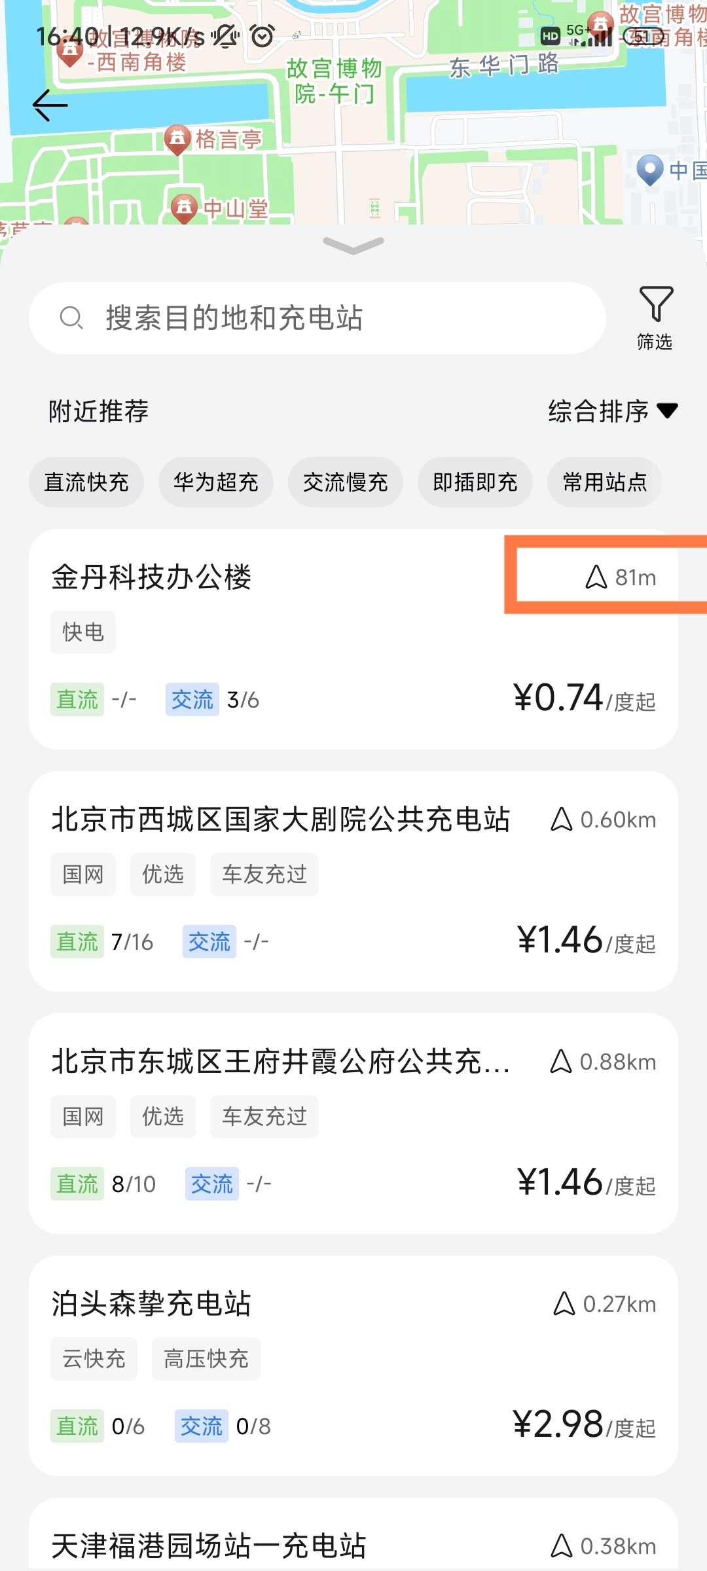The width and height of the screenshot is (707, 1571).
Task: Tap 格言亭 map marker pin
Action: pos(177,138)
